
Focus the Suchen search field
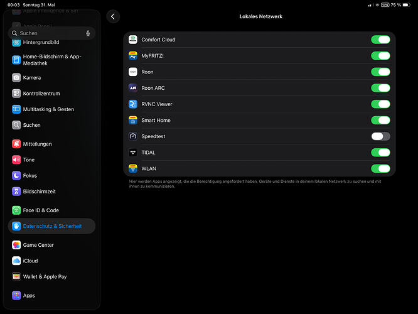tap(51, 33)
